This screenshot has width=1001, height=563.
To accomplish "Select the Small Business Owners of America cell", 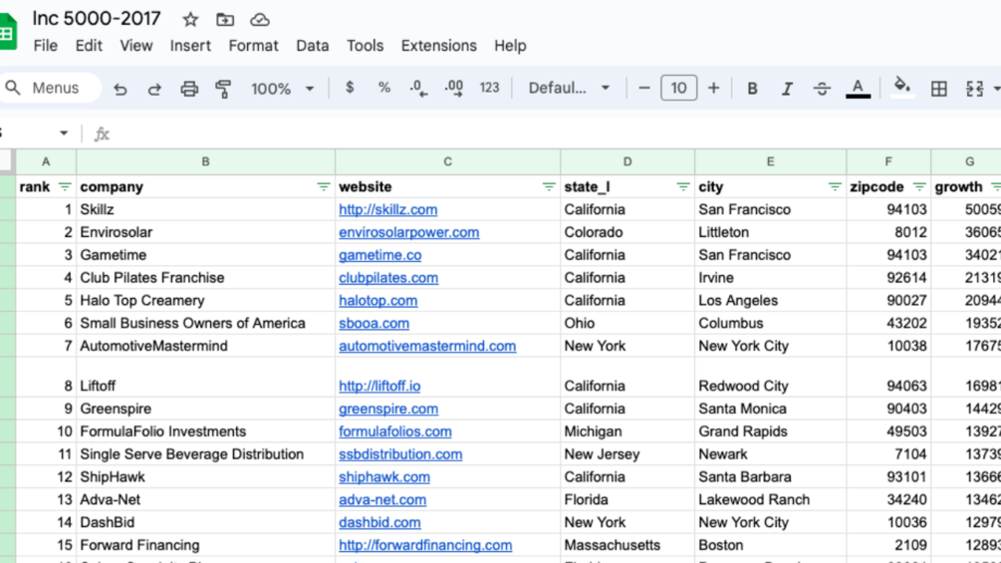I will [205, 323].
